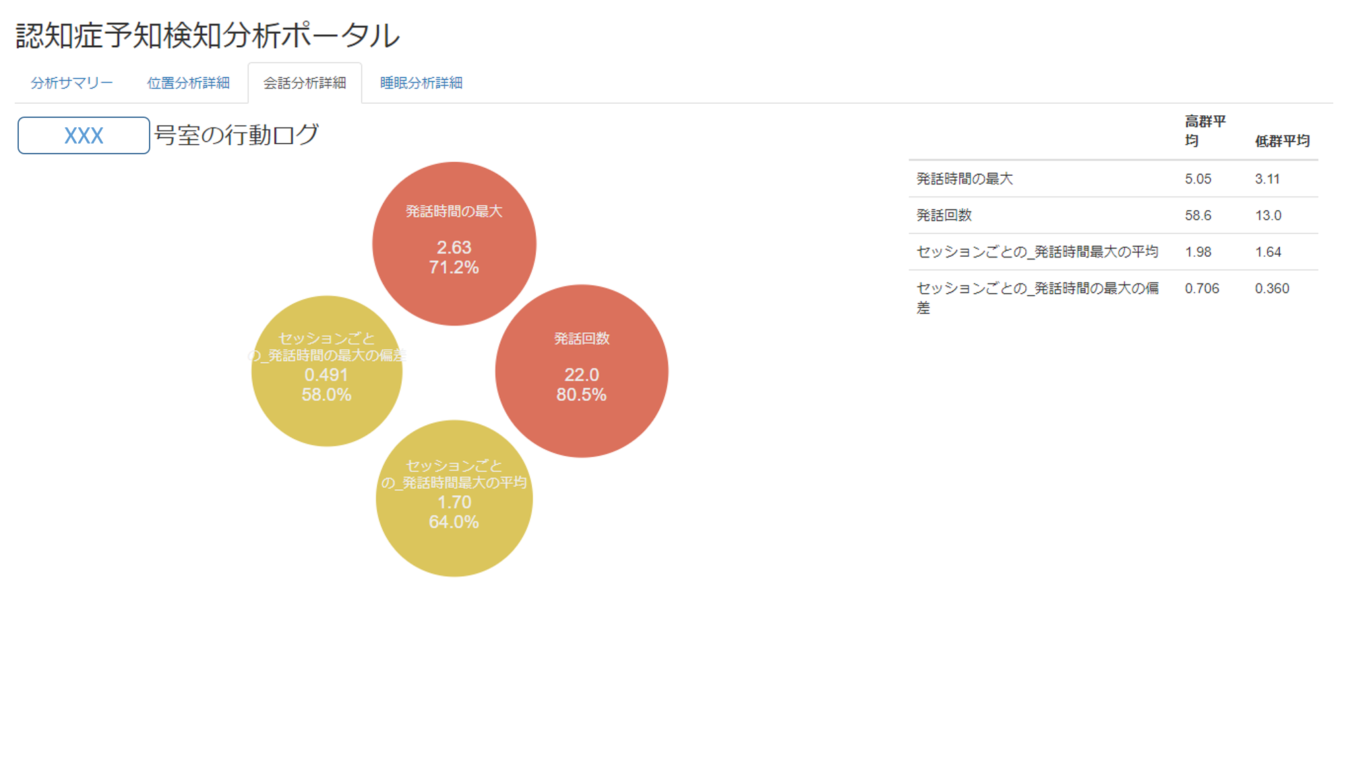Click the XXX room number field
Image resolution: width=1348 pixels, height=758 pixels.
pos(84,135)
